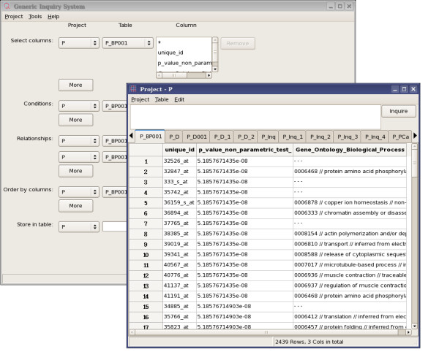This screenshot has height=352, width=439.
Task: Click the data table scroll-right arrow
Action: click(x=408, y=332)
